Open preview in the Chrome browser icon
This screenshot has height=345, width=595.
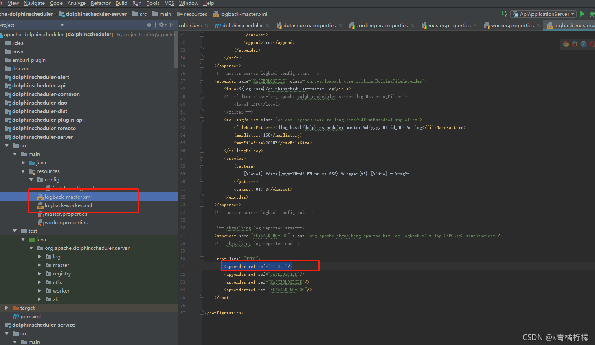(566, 44)
